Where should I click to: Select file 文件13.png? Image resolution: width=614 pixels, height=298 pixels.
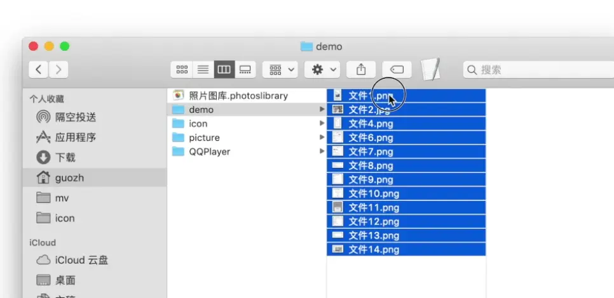tap(406, 236)
